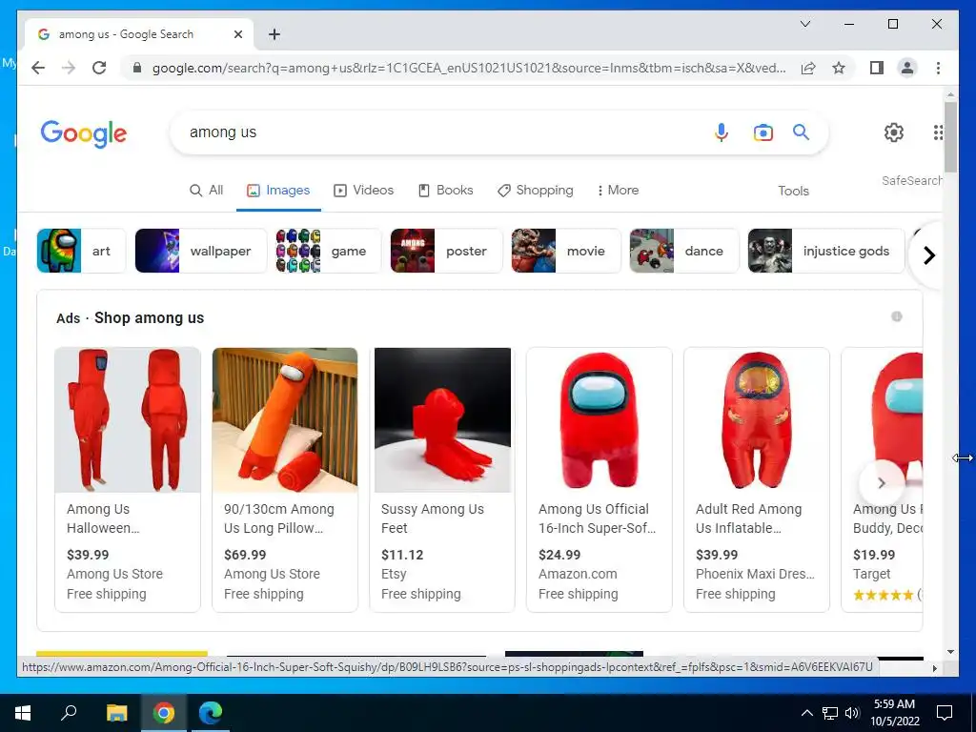This screenshot has width=976, height=732.
Task: Click the scrollbar down arrow
Action: [950, 652]
